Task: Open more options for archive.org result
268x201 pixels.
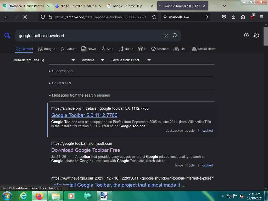Action: [198, 131]
